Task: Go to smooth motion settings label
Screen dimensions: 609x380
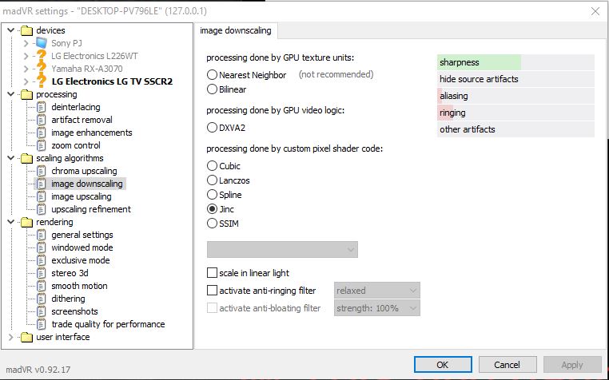Action: (x=79, y=286)
